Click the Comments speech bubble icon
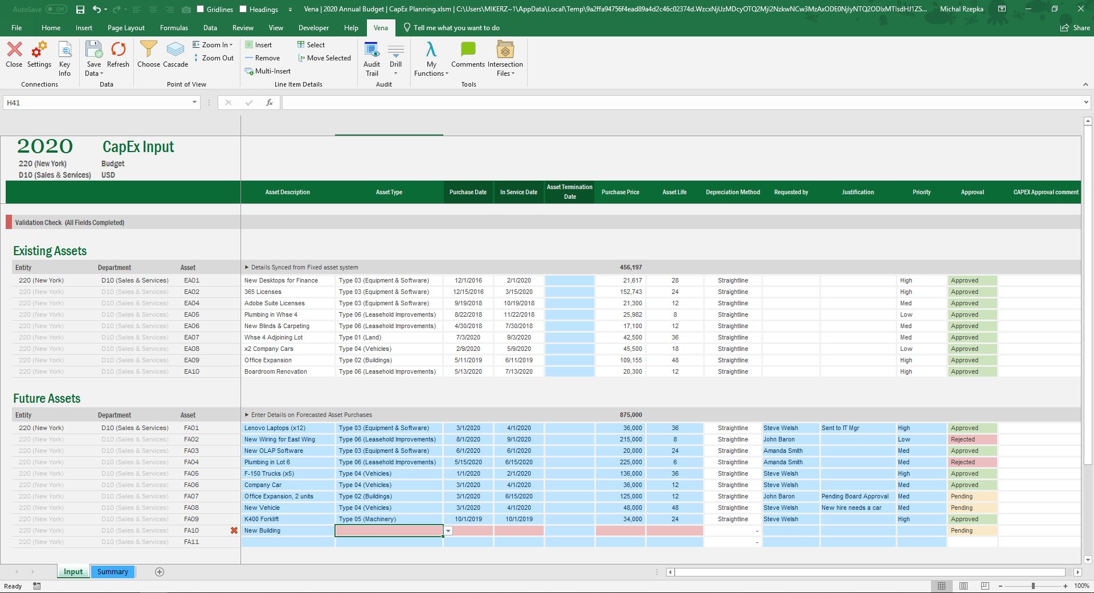 pos(468,50)
